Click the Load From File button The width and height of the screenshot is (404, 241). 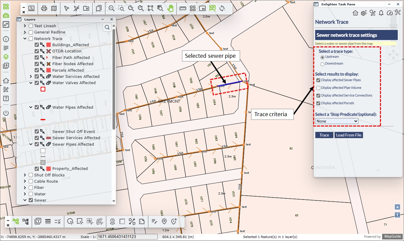[x=349, y=135]
